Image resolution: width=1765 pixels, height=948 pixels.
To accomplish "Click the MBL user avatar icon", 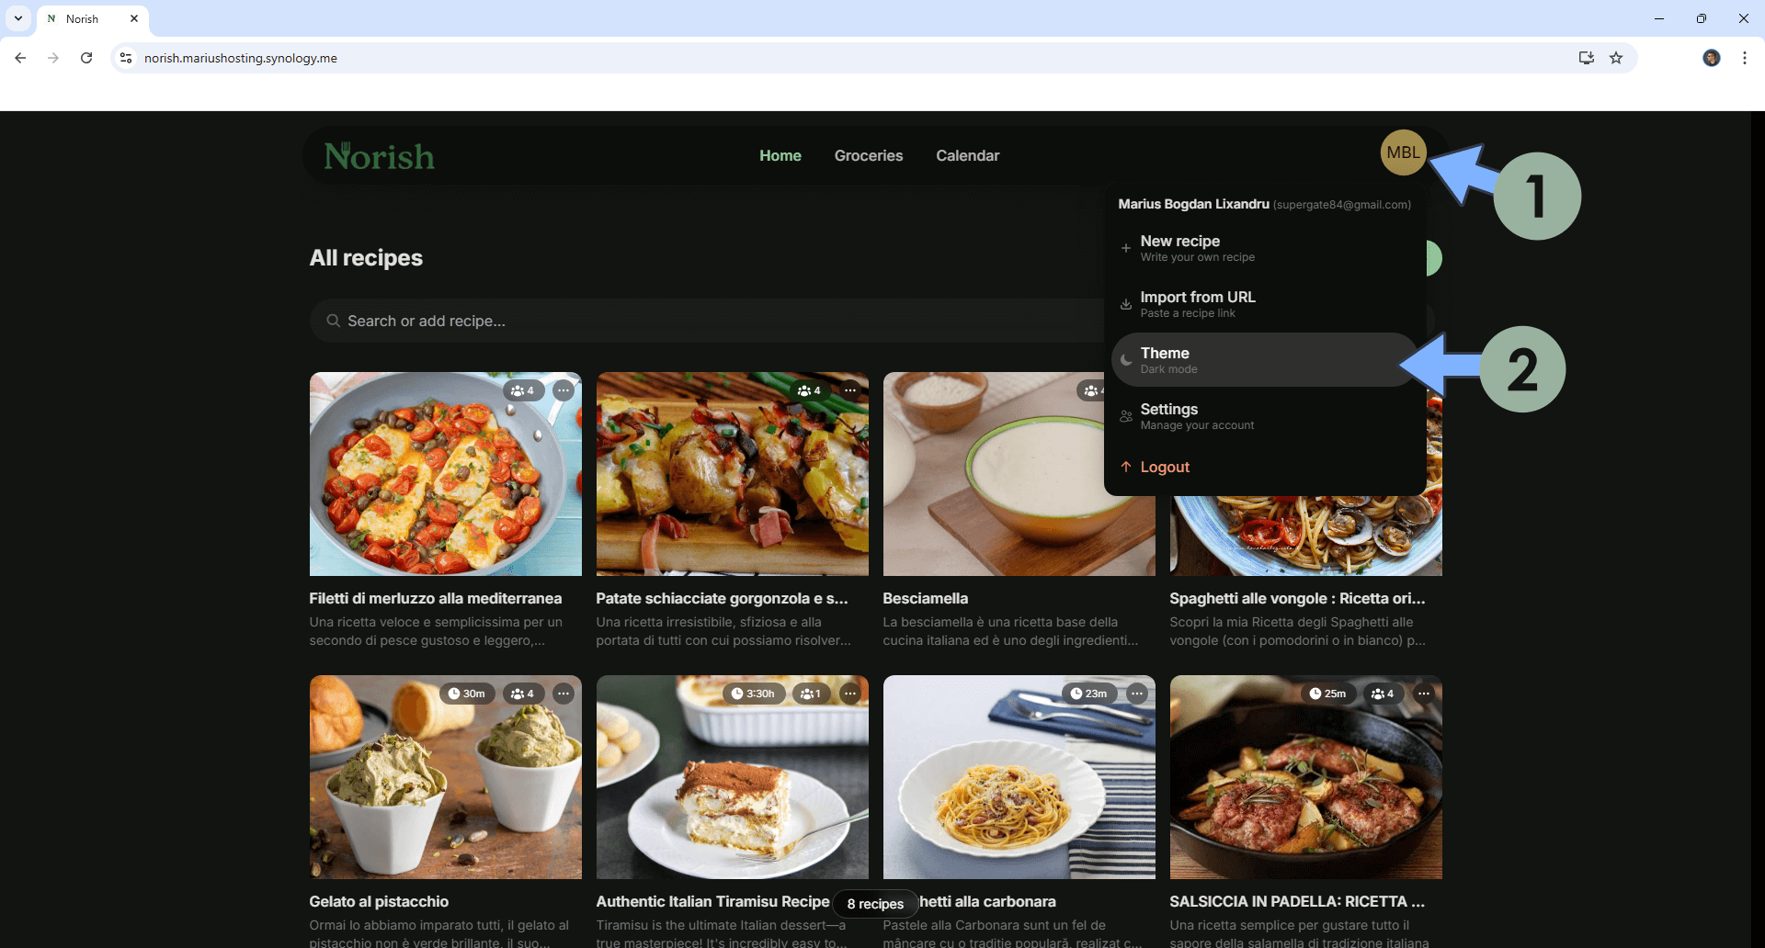I will (x=1402, y=152).
